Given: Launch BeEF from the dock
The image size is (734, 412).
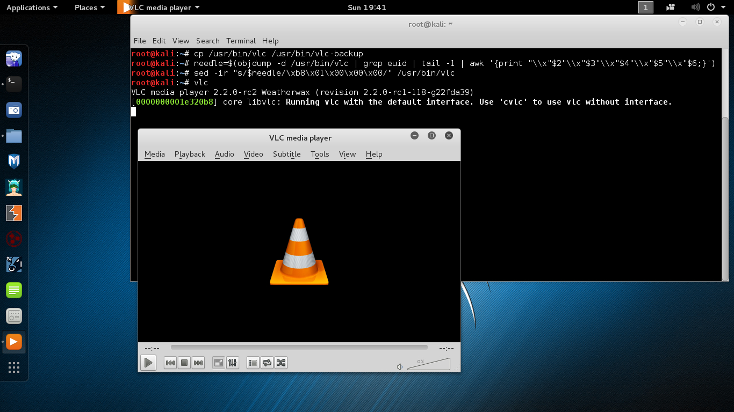Looking at the screenshot, I should (x=14, y=264).
